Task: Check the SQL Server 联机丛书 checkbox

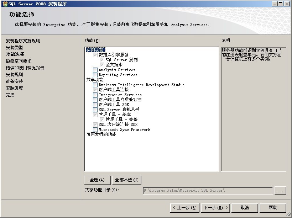Action: 95,110
